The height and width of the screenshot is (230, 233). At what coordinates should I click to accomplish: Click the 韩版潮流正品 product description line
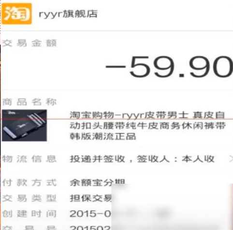103,136
